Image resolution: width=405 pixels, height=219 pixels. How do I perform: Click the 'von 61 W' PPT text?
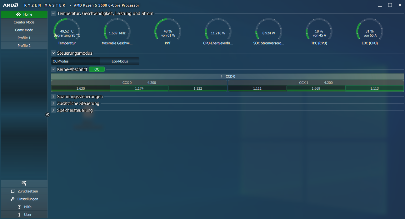click(x=168, y=35)
